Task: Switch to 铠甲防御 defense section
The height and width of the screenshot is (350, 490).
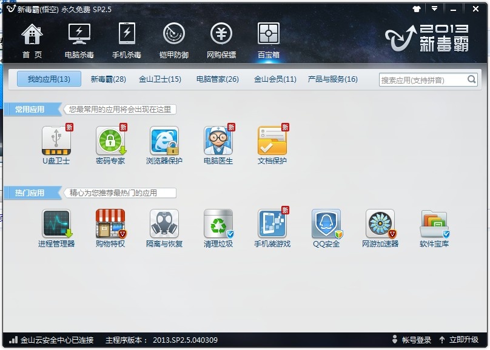Action: (x=174, y=41)
